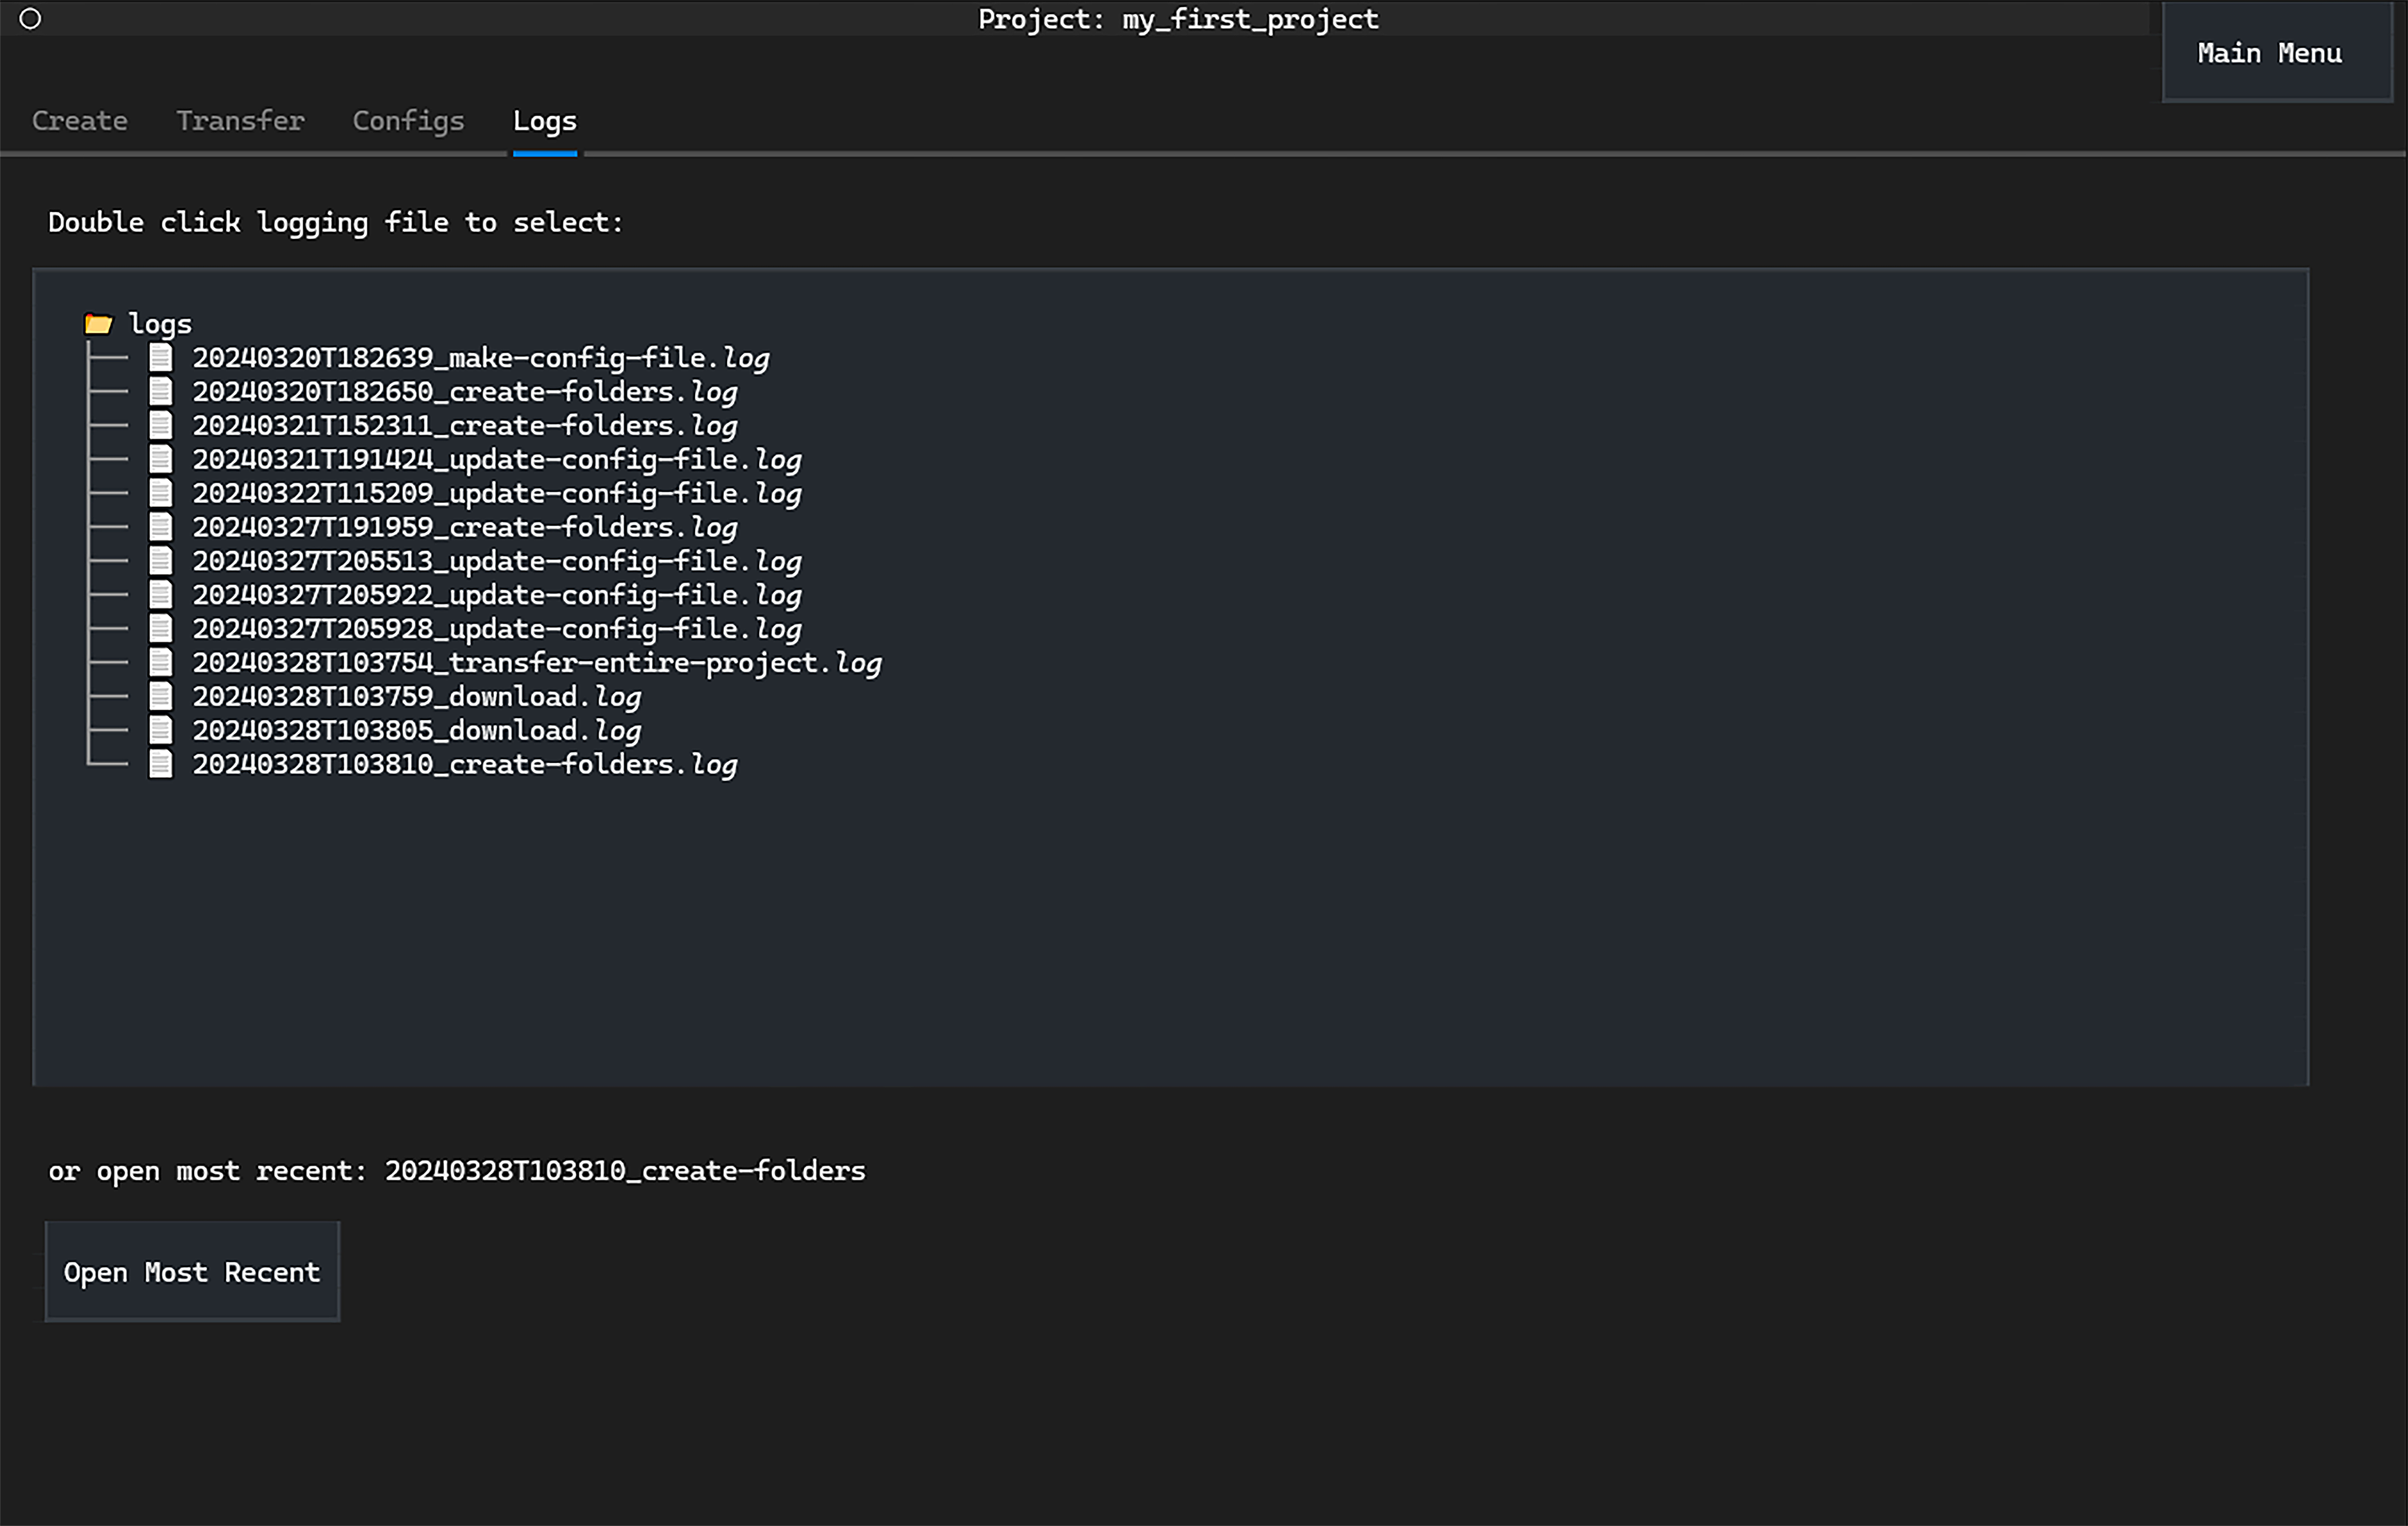The height and width of the screenshot is (1526, 2408).
Task: Select 20240327T191959_create-folders.log entry
Action: 464,527
